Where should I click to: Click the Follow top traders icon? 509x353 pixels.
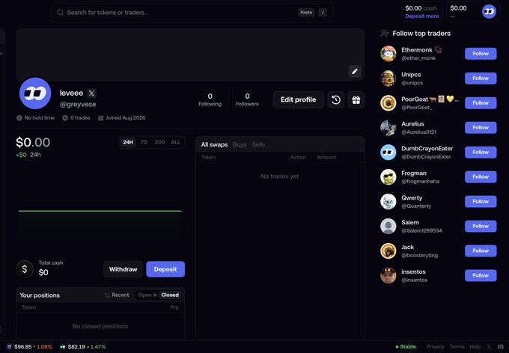(x=385, y=34)
